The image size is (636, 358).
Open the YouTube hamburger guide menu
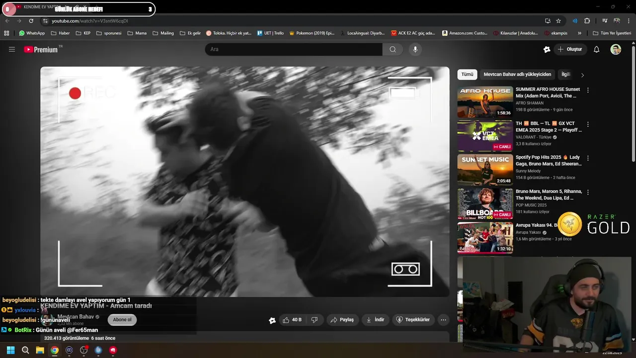tap(12, 49)
